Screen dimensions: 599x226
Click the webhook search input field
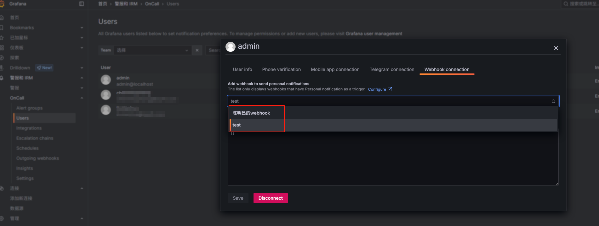(393, 101)
